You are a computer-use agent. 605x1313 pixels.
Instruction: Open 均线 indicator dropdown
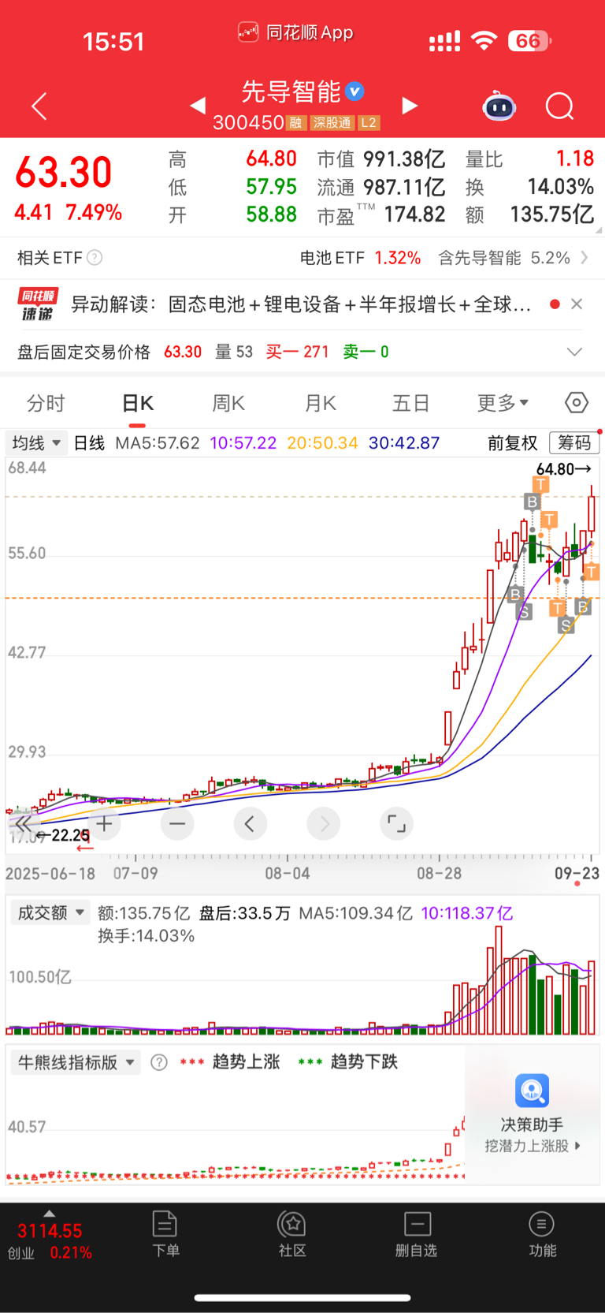35,443
